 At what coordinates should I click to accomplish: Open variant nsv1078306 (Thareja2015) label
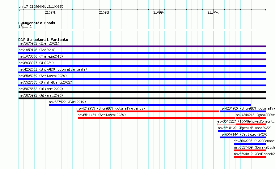click(41, 56)
